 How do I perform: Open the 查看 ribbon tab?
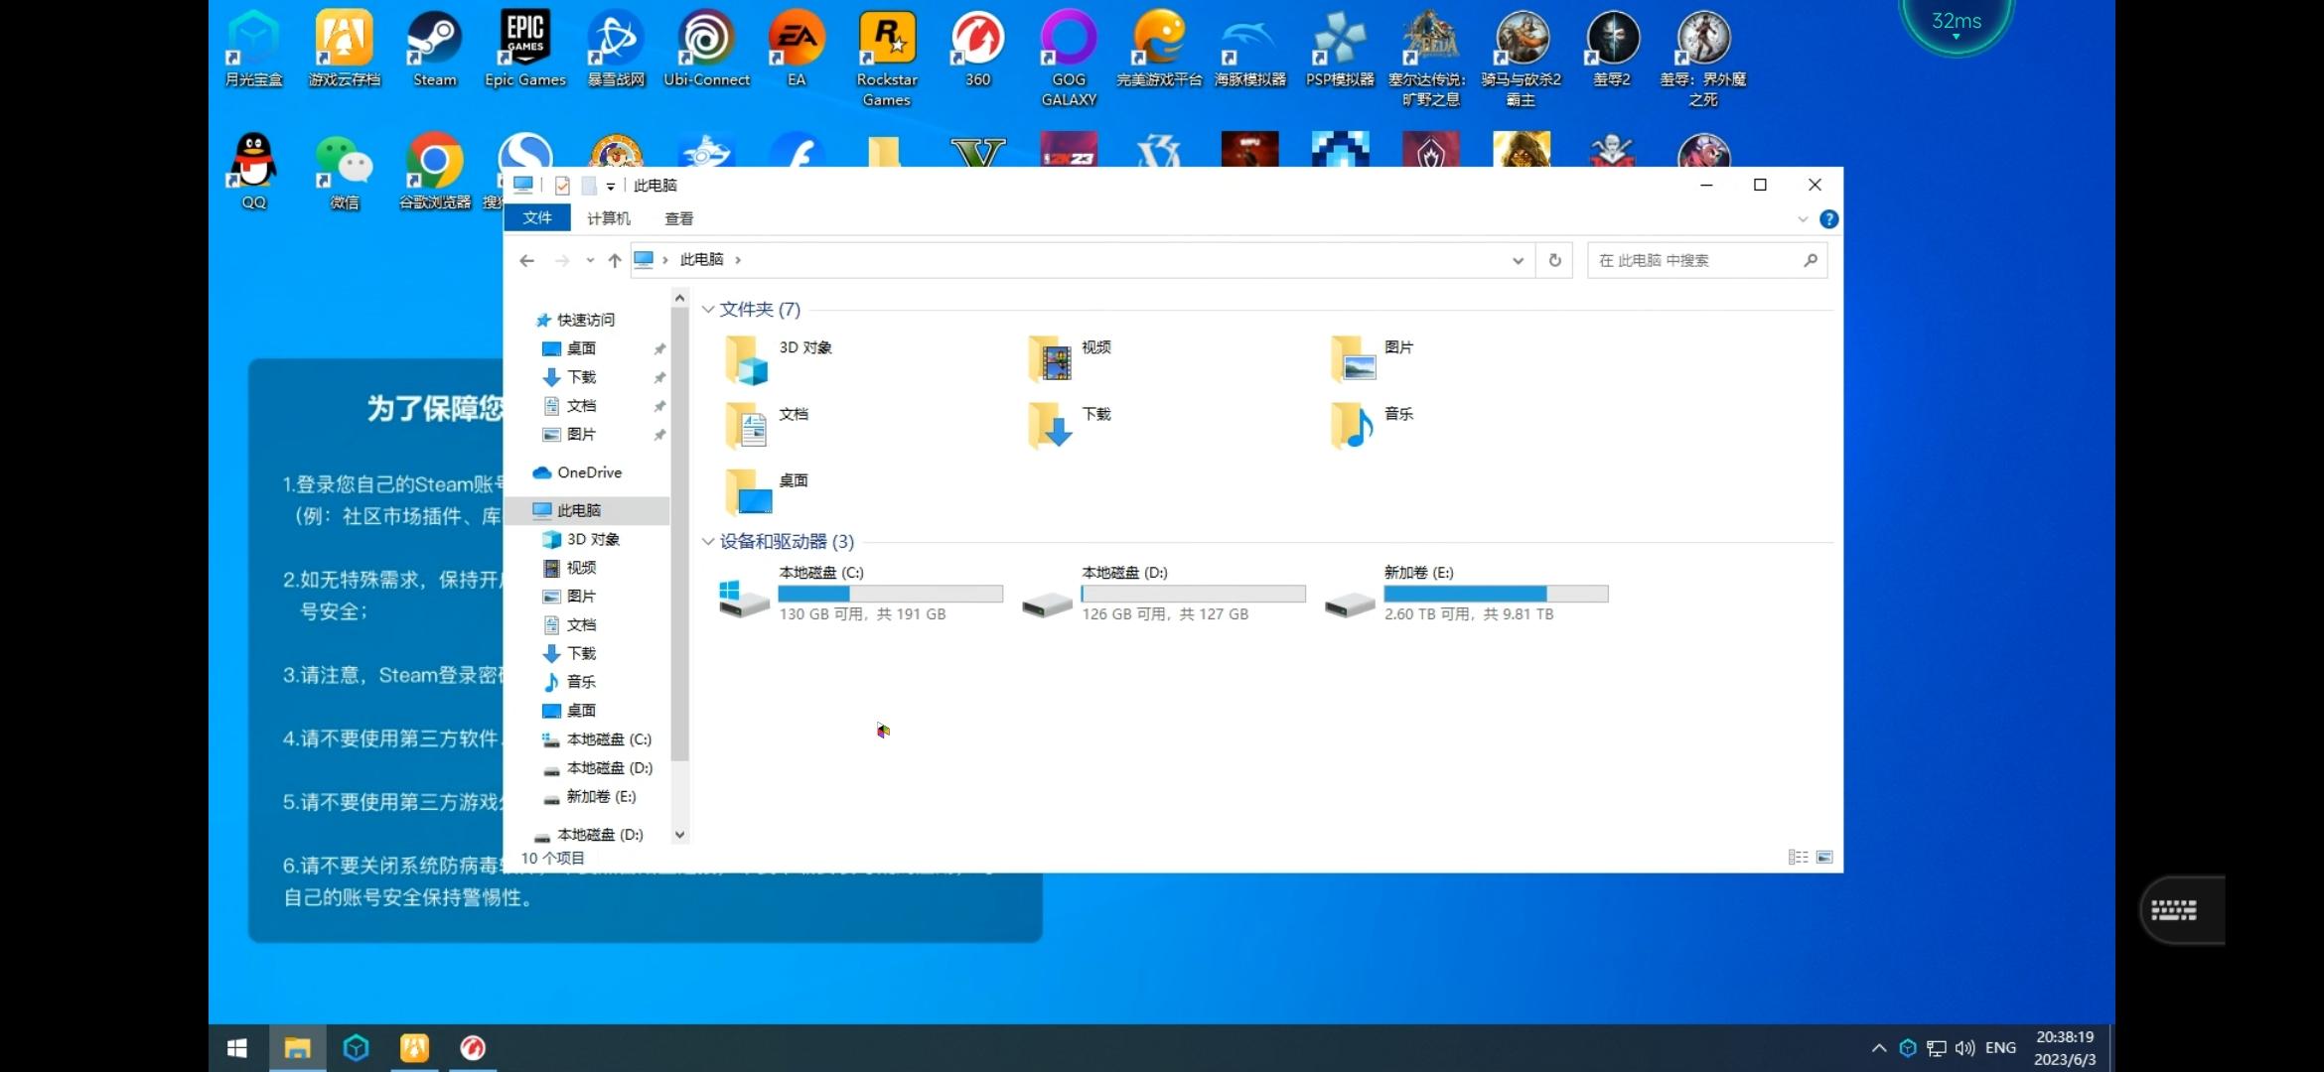coord(679,218)
